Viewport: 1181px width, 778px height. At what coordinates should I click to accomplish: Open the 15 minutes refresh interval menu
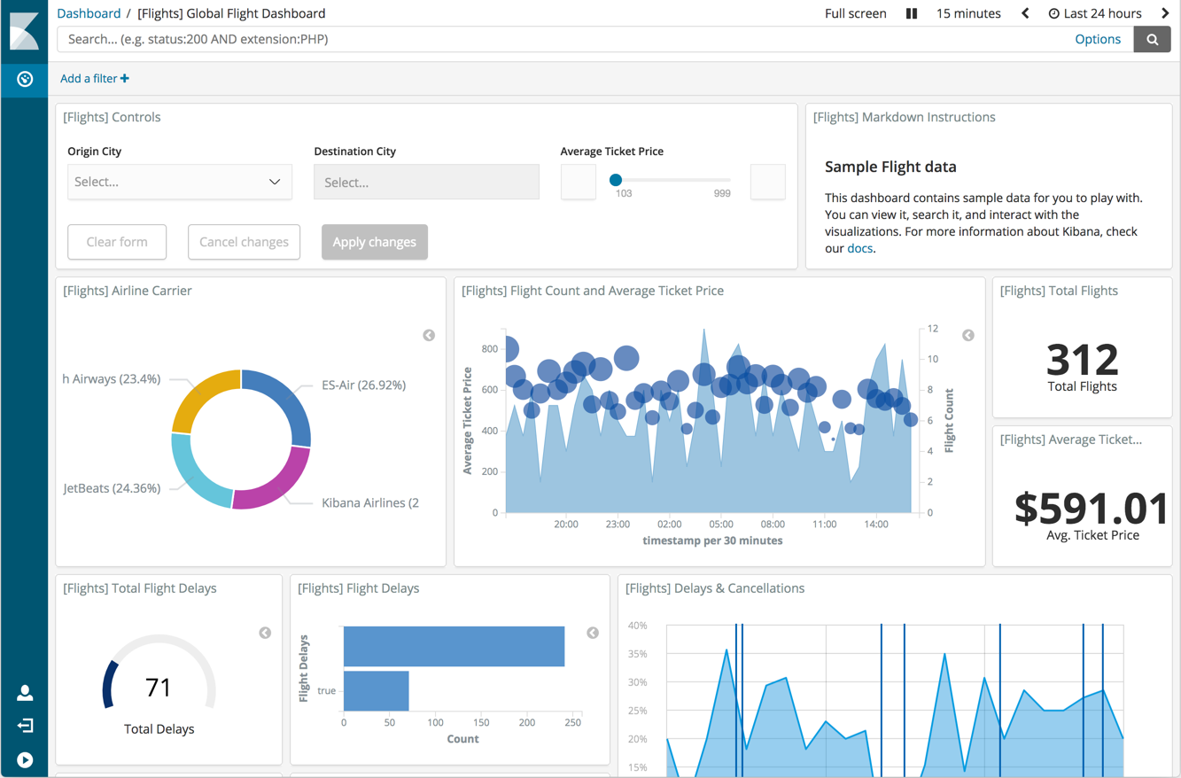(968, 13)
